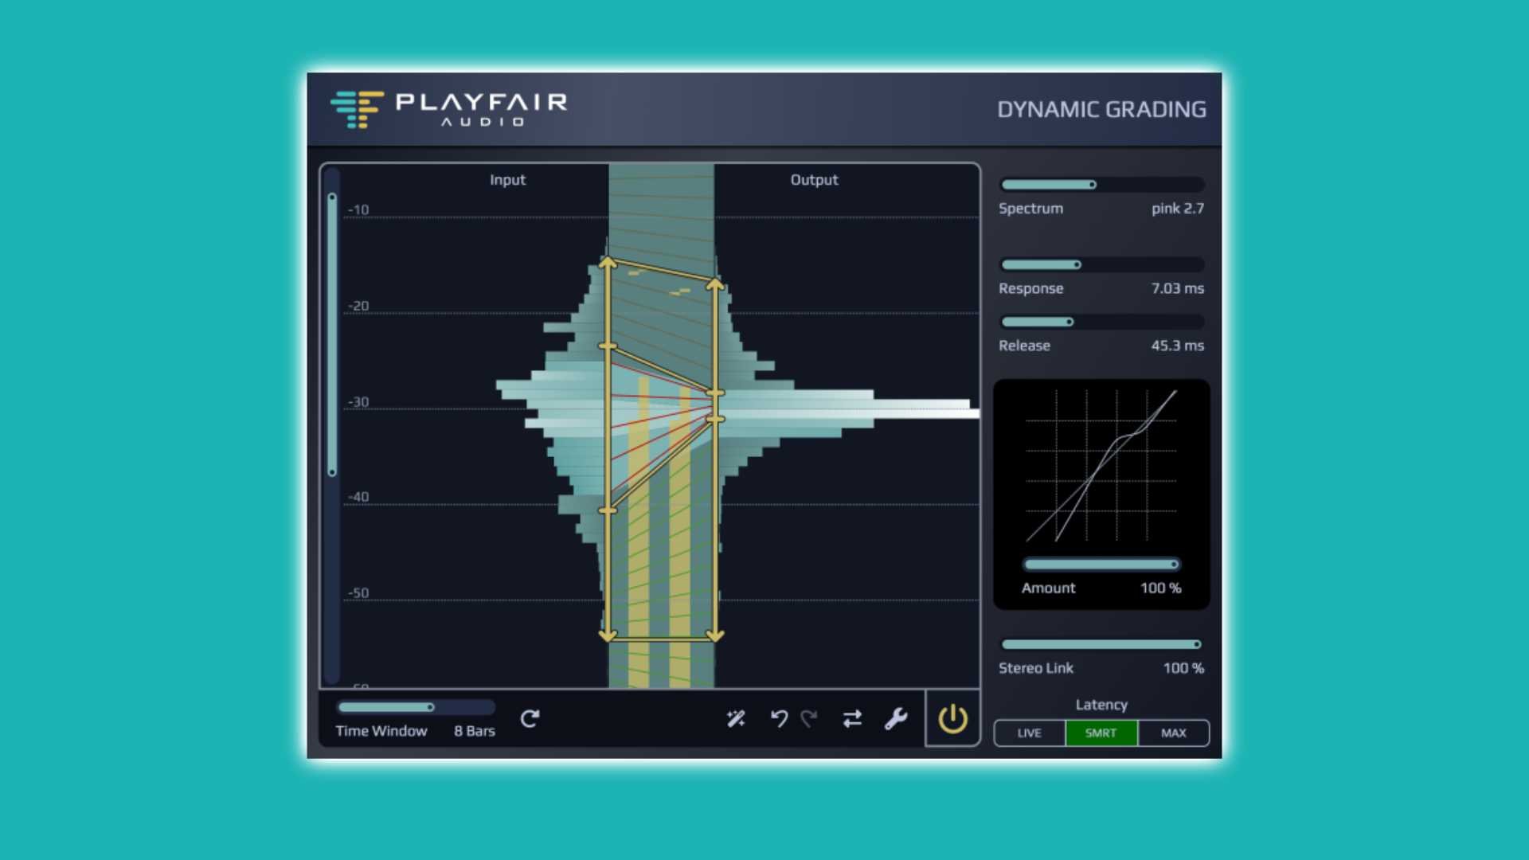Reset histogram with the refresh icon
Screen dimensions: 1529x860
pos(530,719)
